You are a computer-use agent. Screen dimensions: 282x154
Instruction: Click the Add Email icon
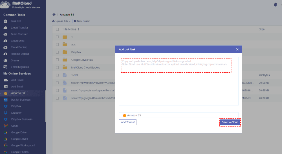tap(6, 87)
